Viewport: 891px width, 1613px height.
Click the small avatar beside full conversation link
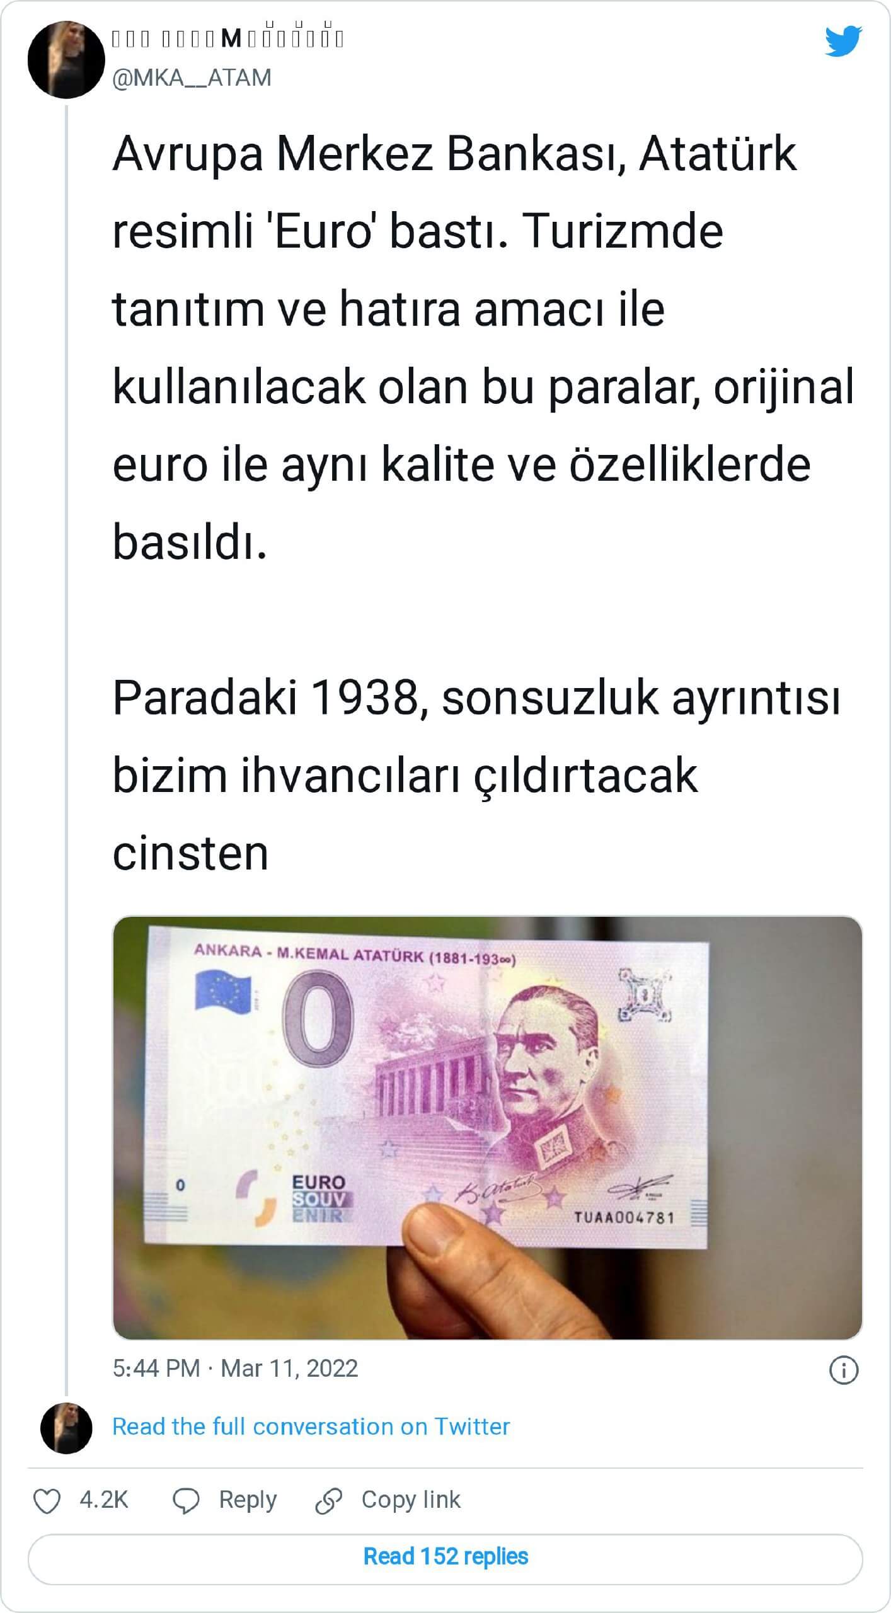pyautogui.click(x=66, y=1428)
